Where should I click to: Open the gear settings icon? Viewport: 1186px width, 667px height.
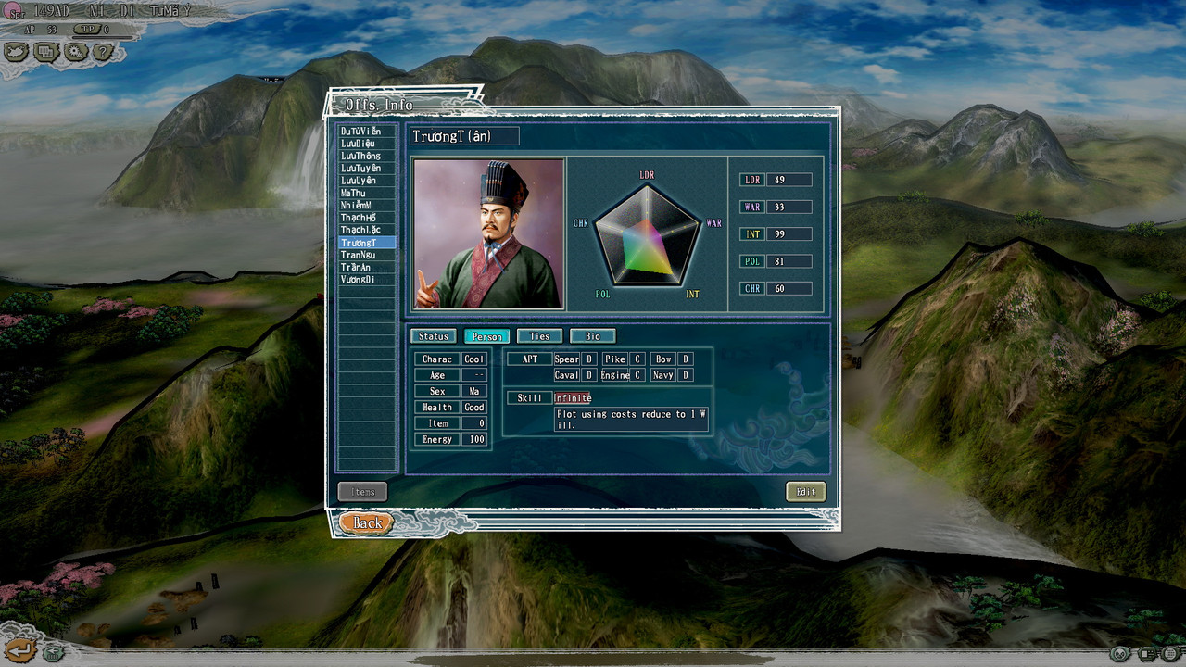point(74,52)
